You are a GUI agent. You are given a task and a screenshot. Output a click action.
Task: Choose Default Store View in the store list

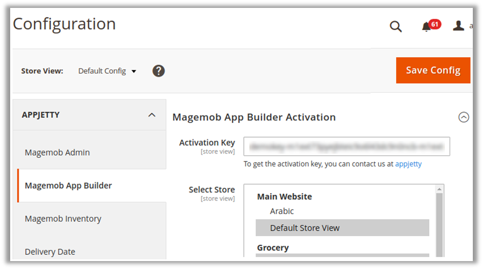304,228
